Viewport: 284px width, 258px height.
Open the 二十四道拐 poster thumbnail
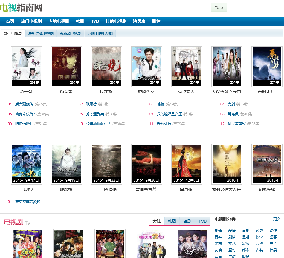coord(107,164)
